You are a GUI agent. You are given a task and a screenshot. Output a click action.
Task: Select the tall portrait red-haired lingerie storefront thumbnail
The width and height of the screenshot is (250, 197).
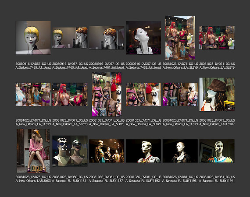(x=180, y=38)
